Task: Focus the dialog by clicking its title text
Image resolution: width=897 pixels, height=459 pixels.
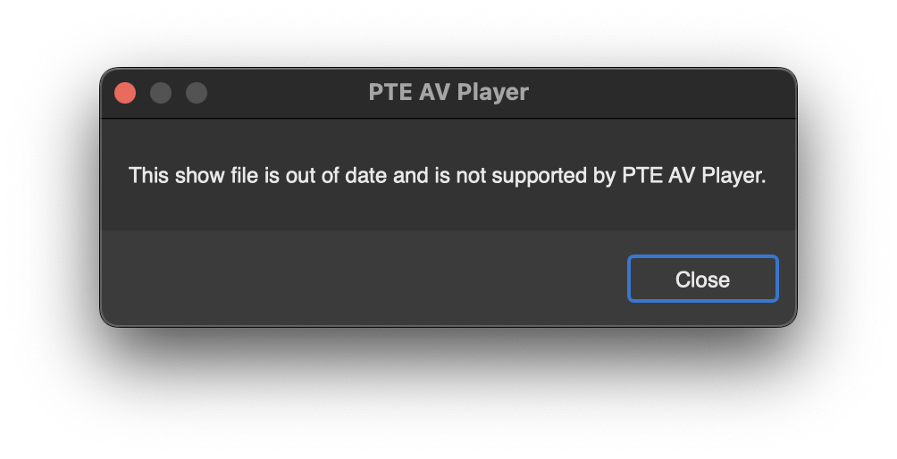Action: (x=448, y=93)
